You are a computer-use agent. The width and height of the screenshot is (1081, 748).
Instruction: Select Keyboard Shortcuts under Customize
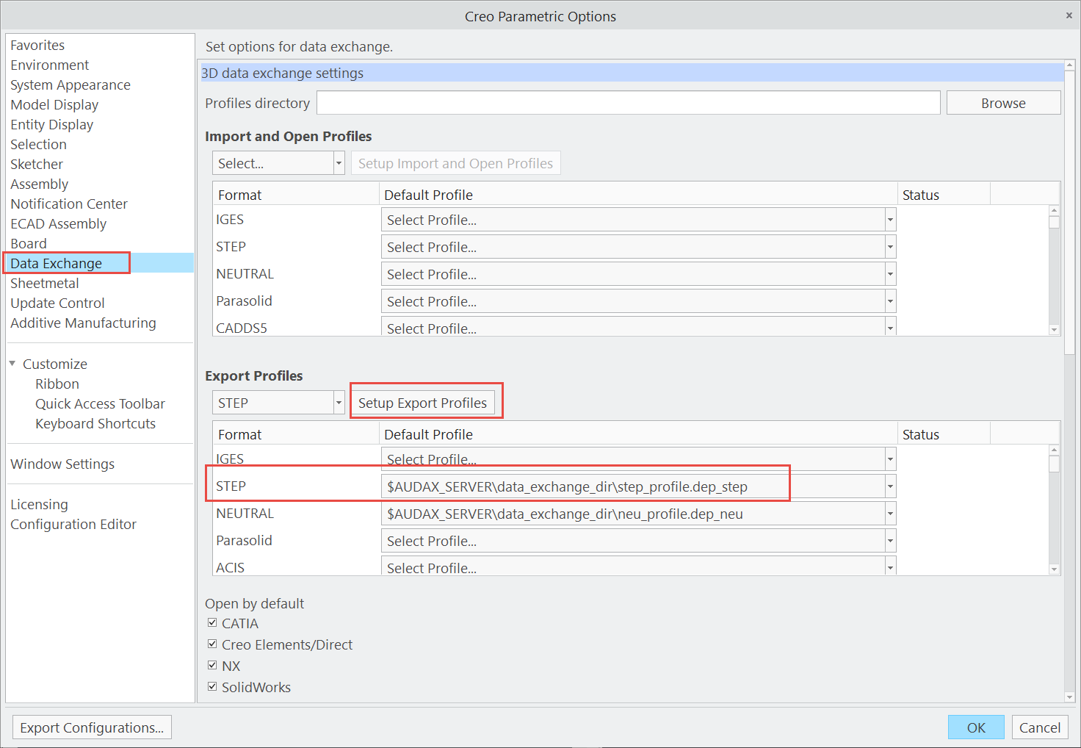pos(95,423)
